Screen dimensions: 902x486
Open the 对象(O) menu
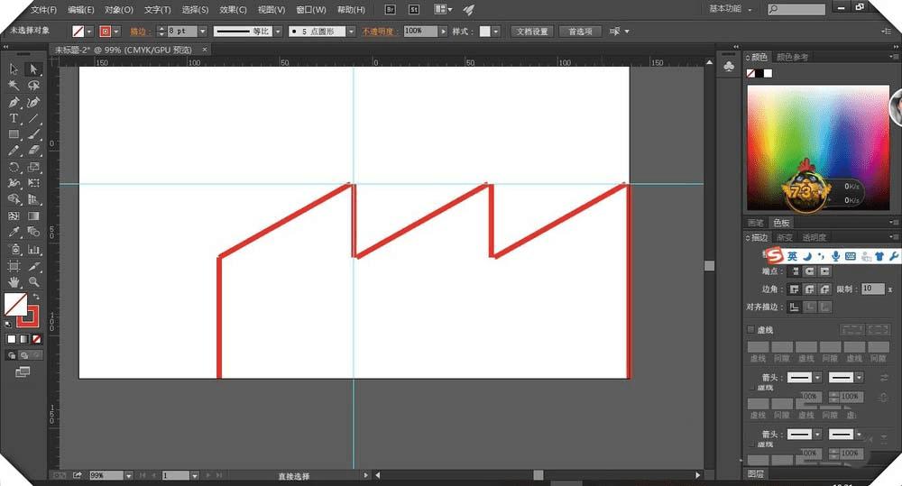[x=118, y=10]
